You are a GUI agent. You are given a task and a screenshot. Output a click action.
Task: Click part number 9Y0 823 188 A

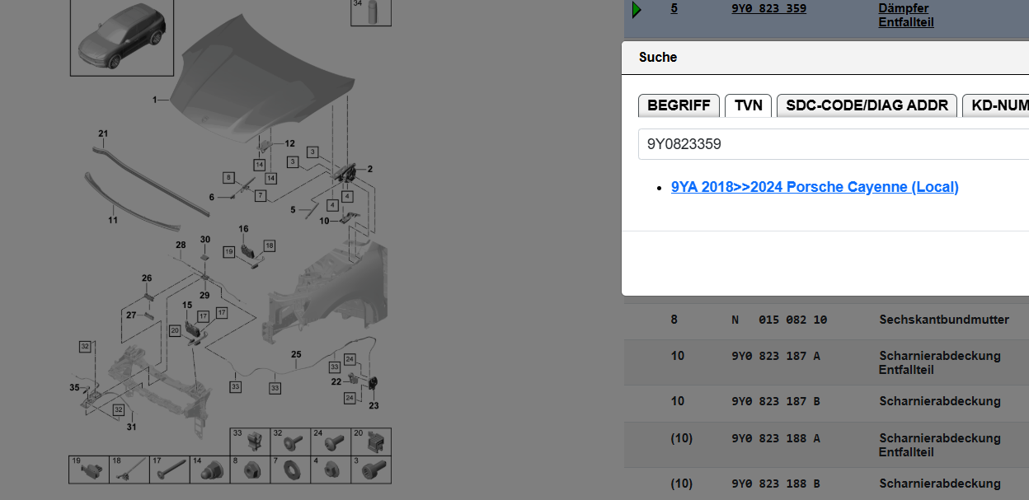[775, 438]
